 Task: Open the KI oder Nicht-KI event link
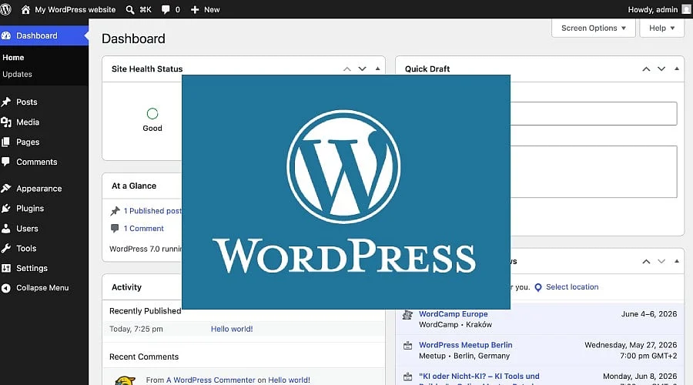tap(479, 377)
